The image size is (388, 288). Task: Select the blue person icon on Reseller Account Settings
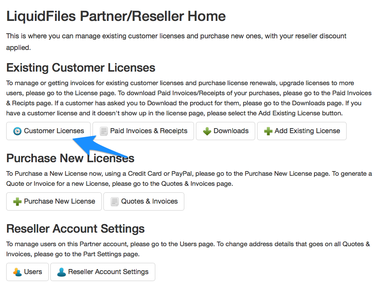tap(61, 272)
